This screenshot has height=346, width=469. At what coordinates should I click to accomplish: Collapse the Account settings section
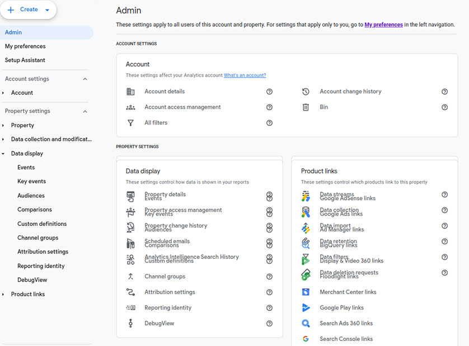pos(85,79)
